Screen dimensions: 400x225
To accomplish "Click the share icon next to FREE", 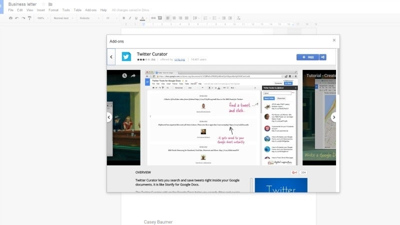I will click(322, 57).
